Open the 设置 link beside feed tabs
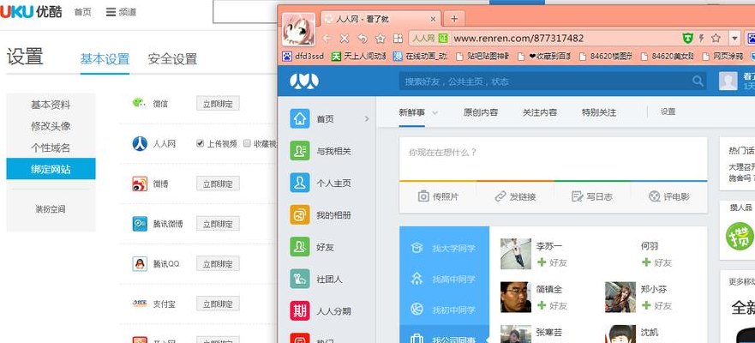The height and width of the screenshot is (343, 755). (668, 111)
